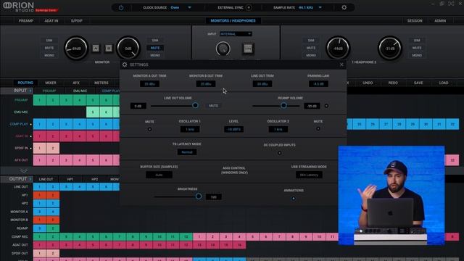Click the LOAD button
Screen dimensions: 464x261
(x=444, y=83)
